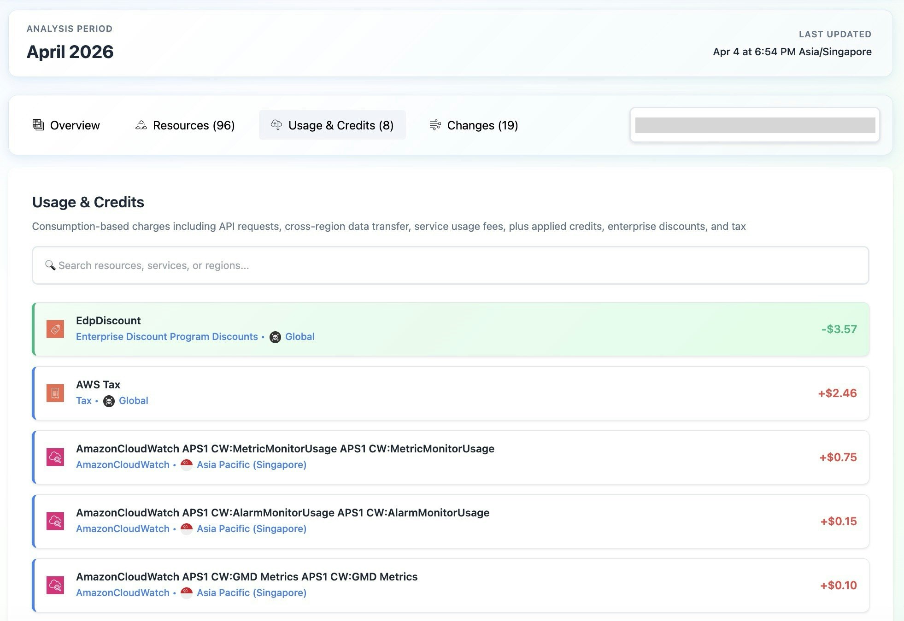
Task: Click the CloudWatch icon beside MetricMonitorUsage
Action: [x=55, y=457]
